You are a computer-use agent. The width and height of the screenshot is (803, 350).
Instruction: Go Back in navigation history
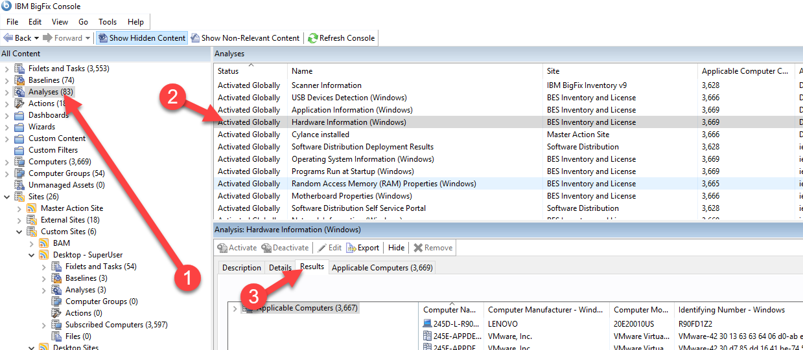point(17,38)
